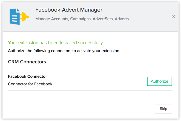
Task: Click the word "Adverts" ending the subtitle
Action: point(122,19)
